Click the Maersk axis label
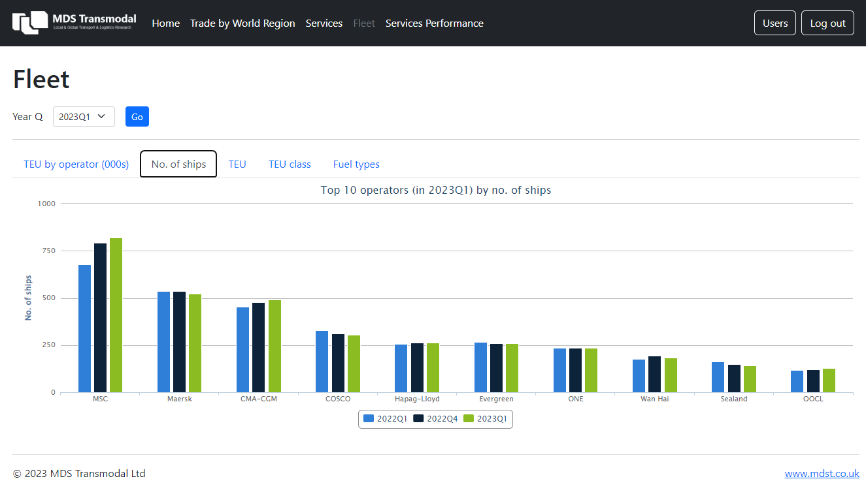This screenshot has height=494, width=866. pyautogui.click(x=180, y=399)
